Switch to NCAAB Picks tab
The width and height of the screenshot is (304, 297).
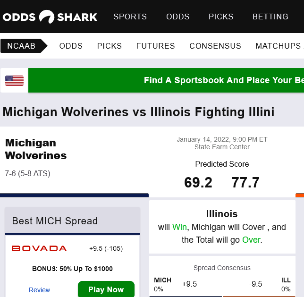[x=110, y=46]
